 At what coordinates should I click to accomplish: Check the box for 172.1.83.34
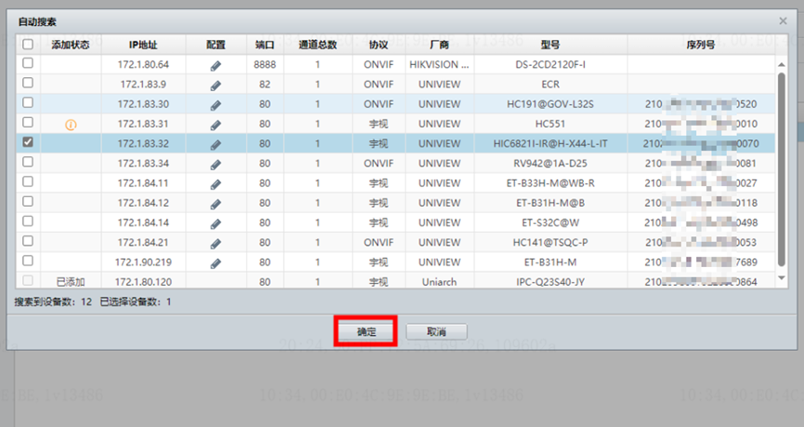coord(28,162)
